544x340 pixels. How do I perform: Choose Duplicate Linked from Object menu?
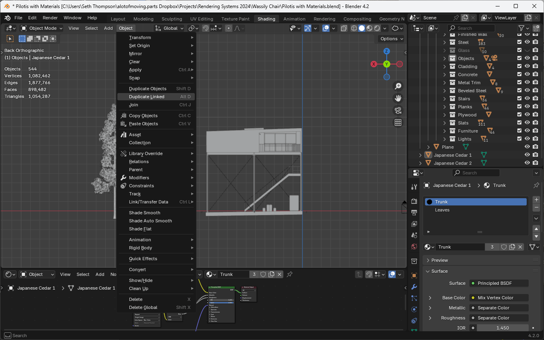click(x=156, y=97)
